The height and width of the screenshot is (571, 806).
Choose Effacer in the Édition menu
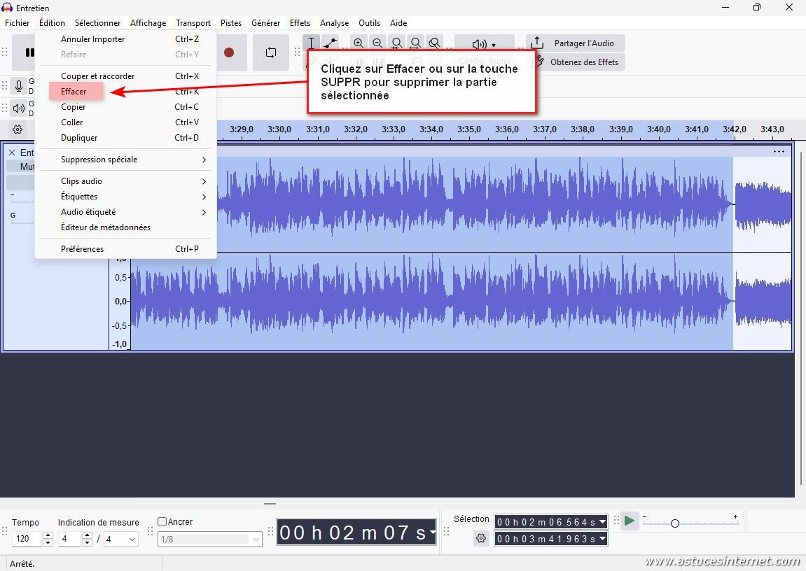[74, 92]
